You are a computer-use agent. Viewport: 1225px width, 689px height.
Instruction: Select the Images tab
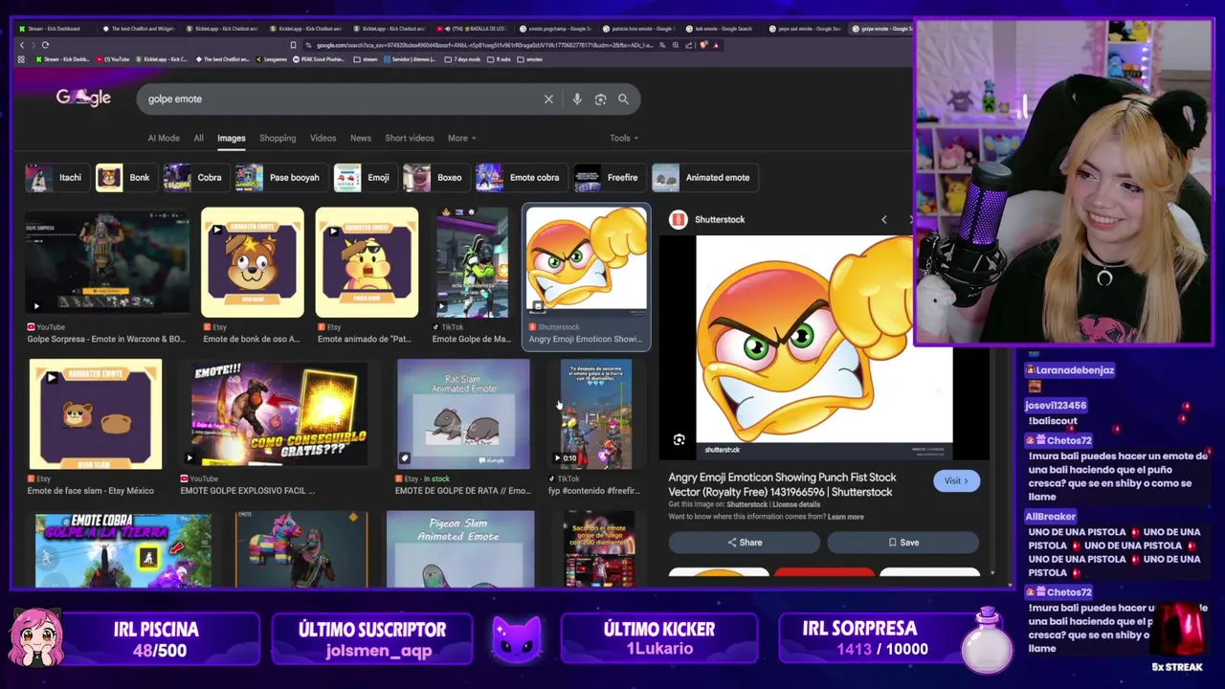(231, 138)
